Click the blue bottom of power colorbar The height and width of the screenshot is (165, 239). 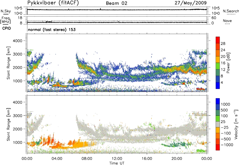(218, 85)
